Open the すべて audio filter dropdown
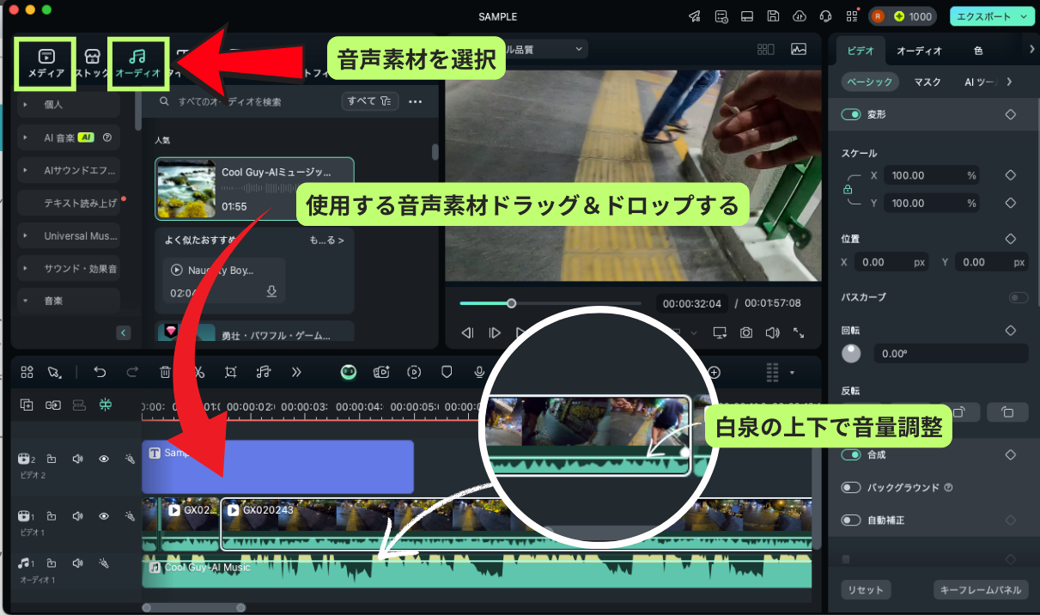This screenshot has height=615, width=1040. click(369, 100)
